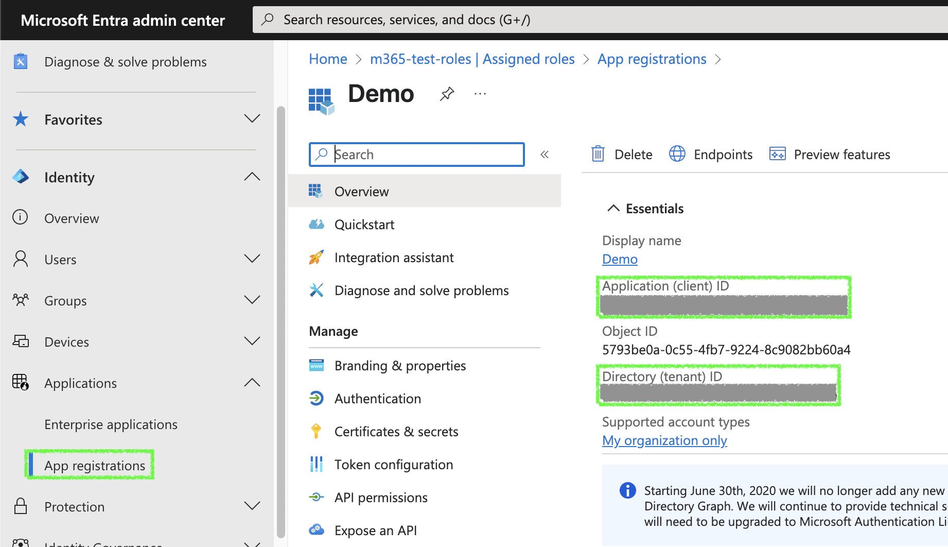The height and width of the screenshot is (547, 948).
Task: Navigate to Home in the breadcrumb
Action: (x=328, y=59)
